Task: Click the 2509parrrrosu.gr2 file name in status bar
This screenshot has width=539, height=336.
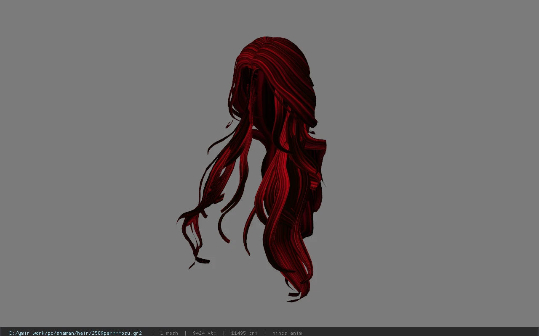Action: [117, 333]
